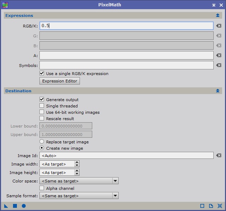Decrease Image height value

tap(77, 174)
